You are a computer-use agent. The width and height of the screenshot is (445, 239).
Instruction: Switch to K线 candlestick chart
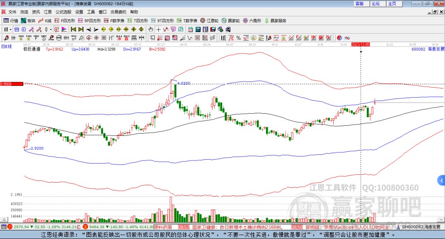pyautogui.click(x=46, y=20)
